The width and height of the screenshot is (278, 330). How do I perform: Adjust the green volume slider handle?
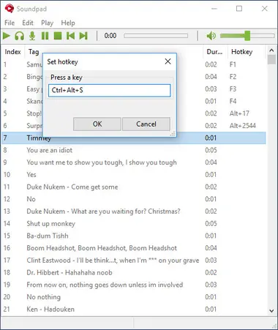tap(247, 36)
